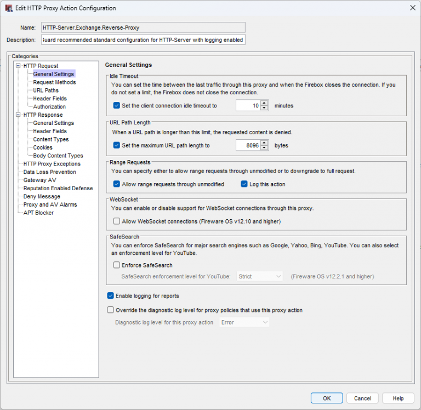Click into the Description text field
This screenshot has height=410, width=421.
pyautogui.click(x=143, y=40)
